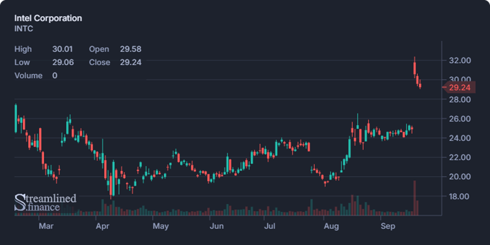Click the Intel Corporation chart title
490x245 pixels.
coord(48,18)
